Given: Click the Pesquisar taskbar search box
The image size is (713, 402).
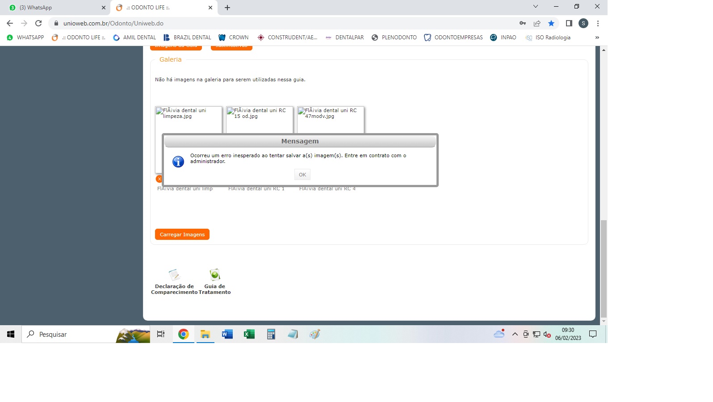Looking at the screenshot, I should click(x=86, y=334).
